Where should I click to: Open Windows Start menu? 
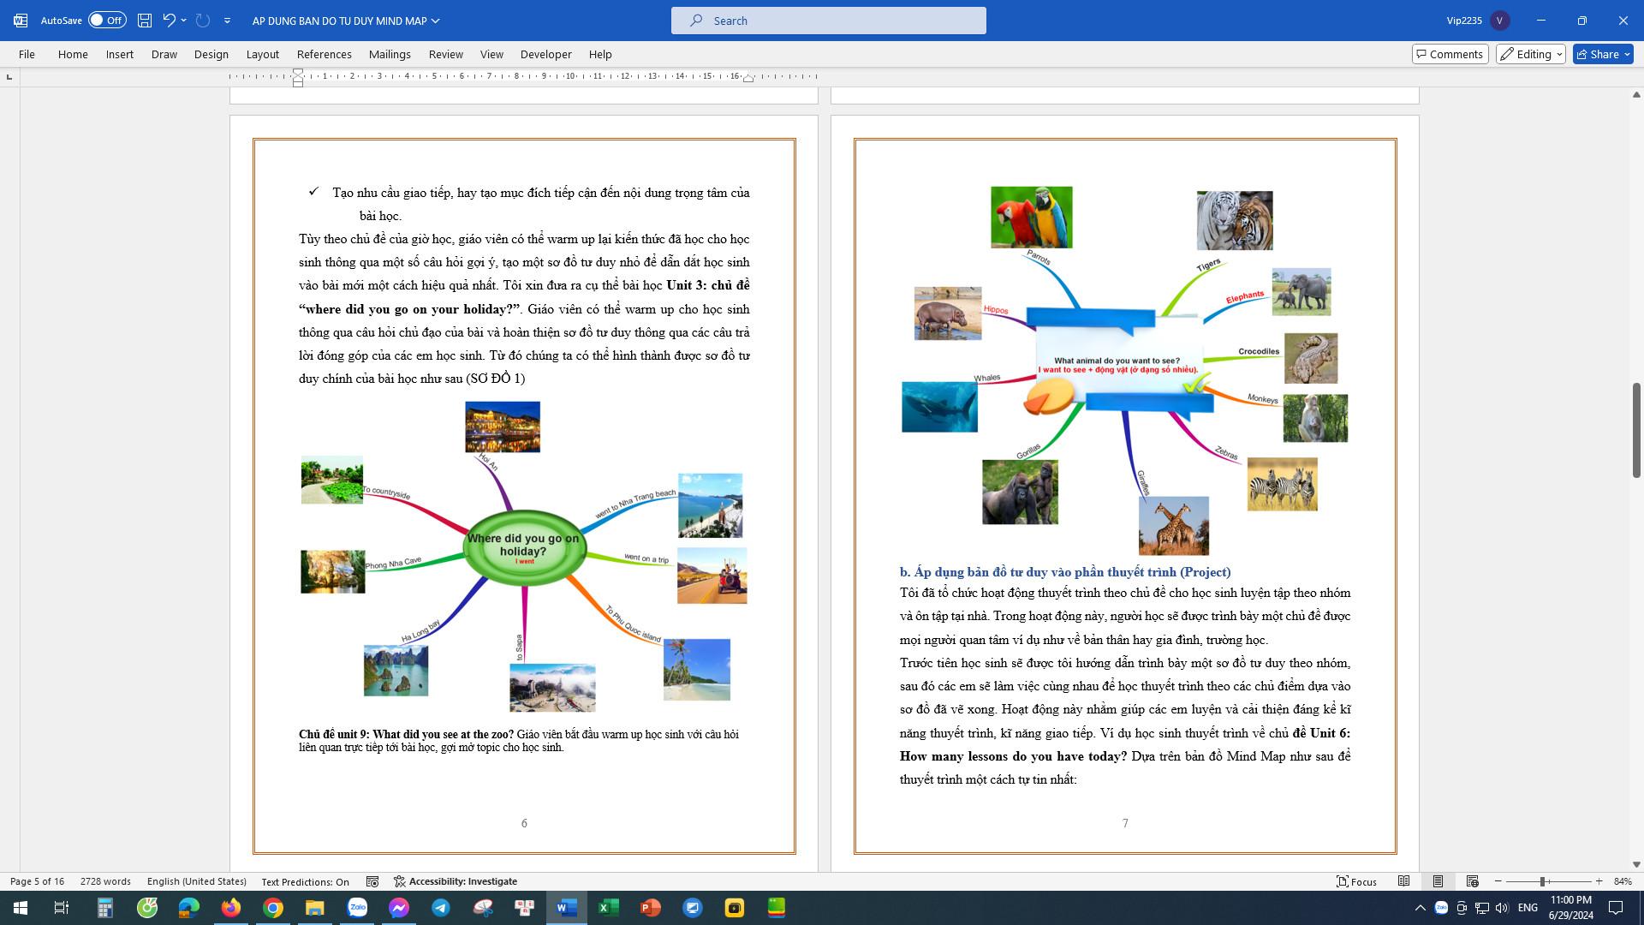(21, 908)
